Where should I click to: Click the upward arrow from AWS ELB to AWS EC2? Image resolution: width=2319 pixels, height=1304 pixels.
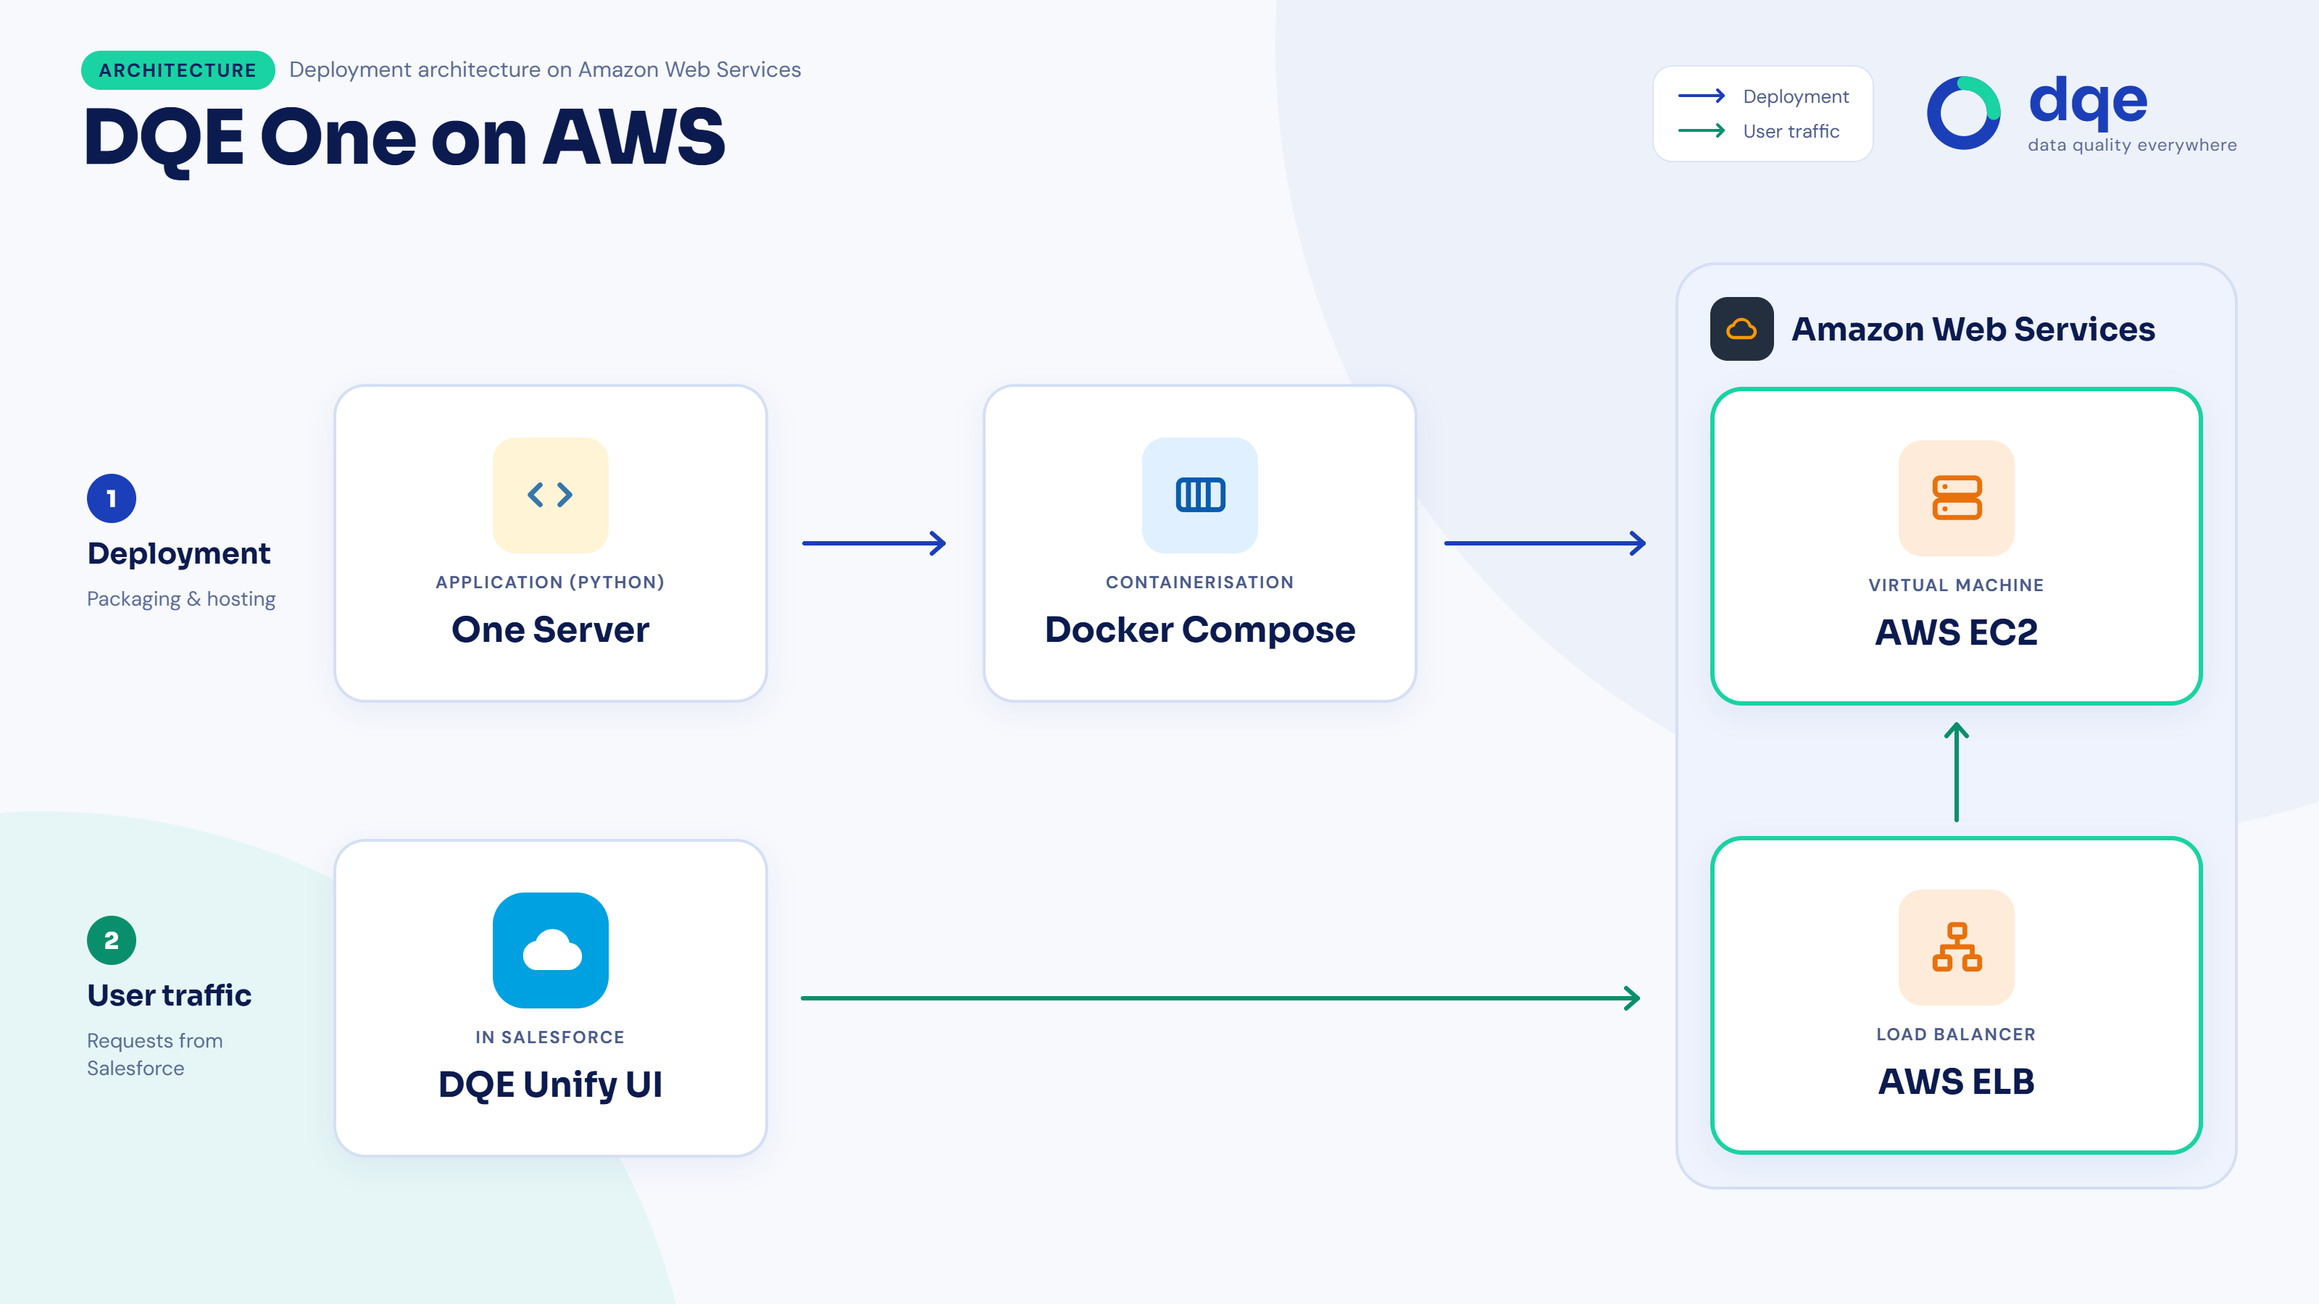pos(1956,772)
